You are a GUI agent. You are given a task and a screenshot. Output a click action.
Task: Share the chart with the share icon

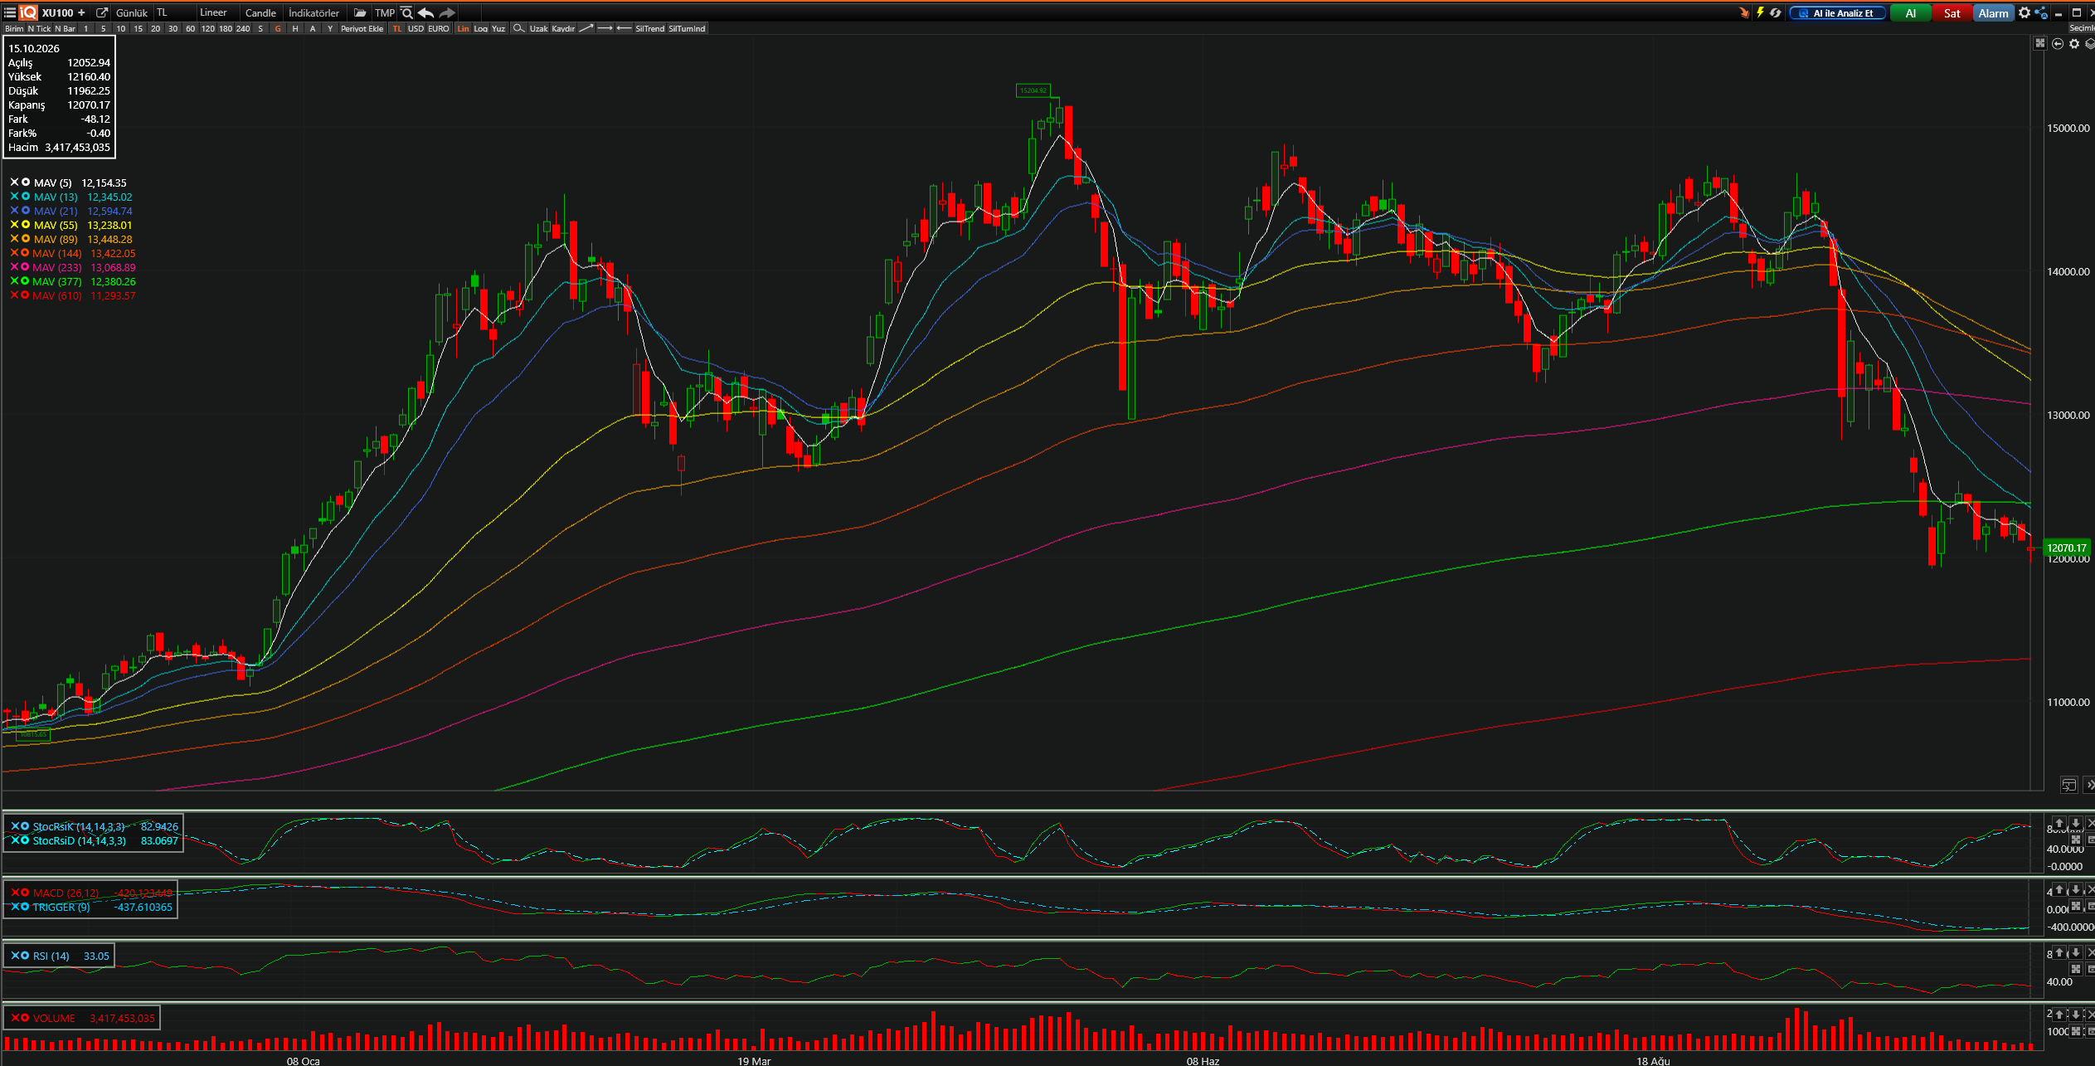[2041, 12]
